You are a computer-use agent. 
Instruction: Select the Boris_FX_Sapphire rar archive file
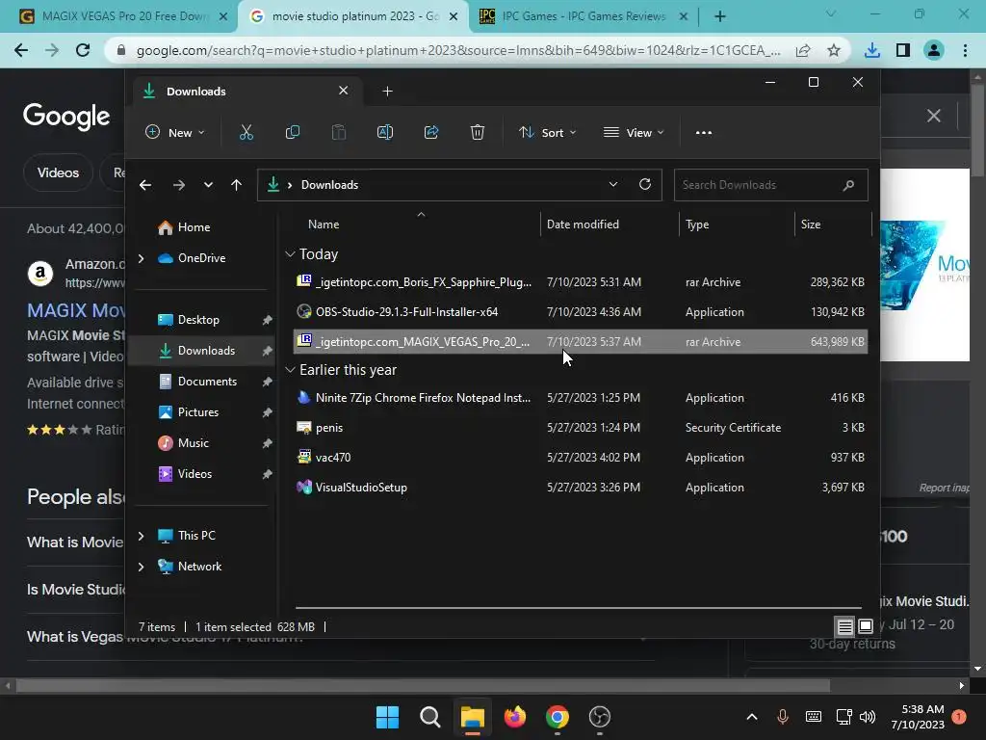(x=581, y=282)
